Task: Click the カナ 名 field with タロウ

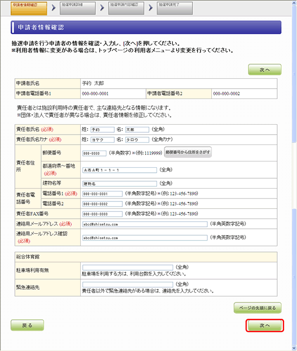Action: coord(137,140)
